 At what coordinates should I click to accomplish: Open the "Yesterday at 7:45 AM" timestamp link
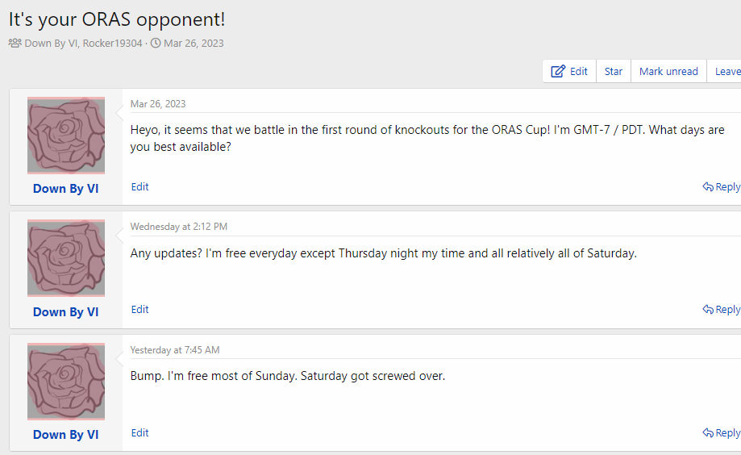pyautogui.click(x=175, y=350)
